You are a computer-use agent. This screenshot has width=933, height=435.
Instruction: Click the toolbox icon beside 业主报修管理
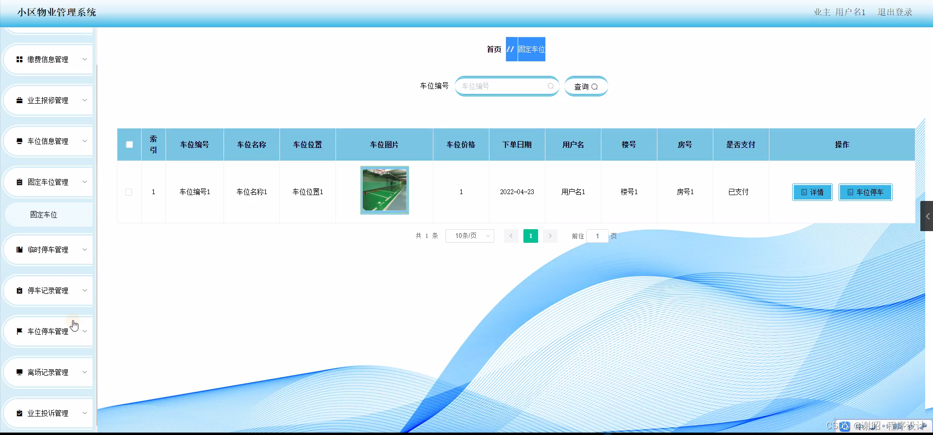pyautogui.click(x=19, y=100)
